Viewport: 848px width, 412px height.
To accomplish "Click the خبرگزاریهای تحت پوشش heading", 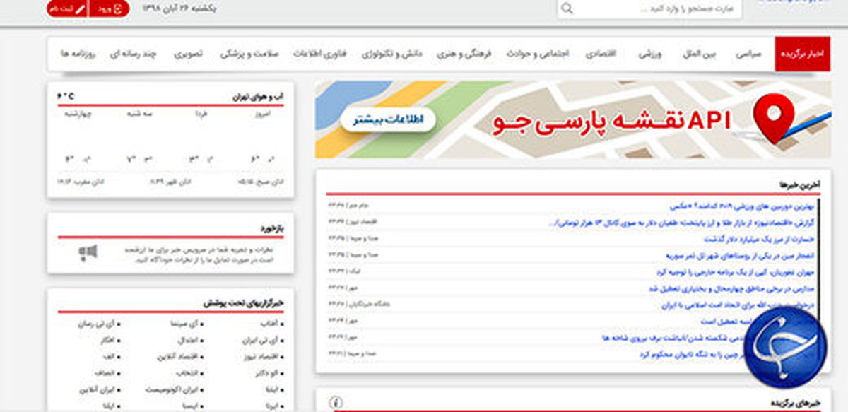I will point(244,302).
